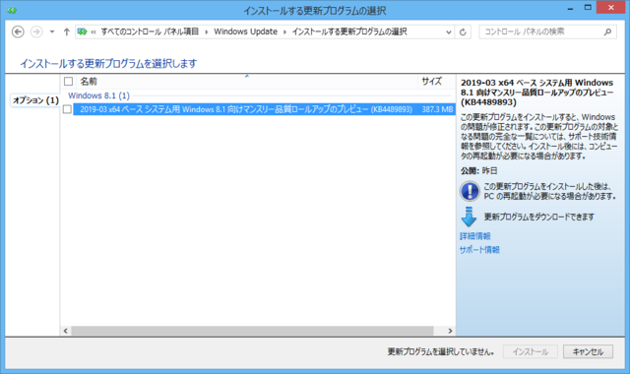Click the horizontal scrollbar right arrow
The width and height of the screenshot is (630, 374).
pyautogui.click(x=450, y=331)
